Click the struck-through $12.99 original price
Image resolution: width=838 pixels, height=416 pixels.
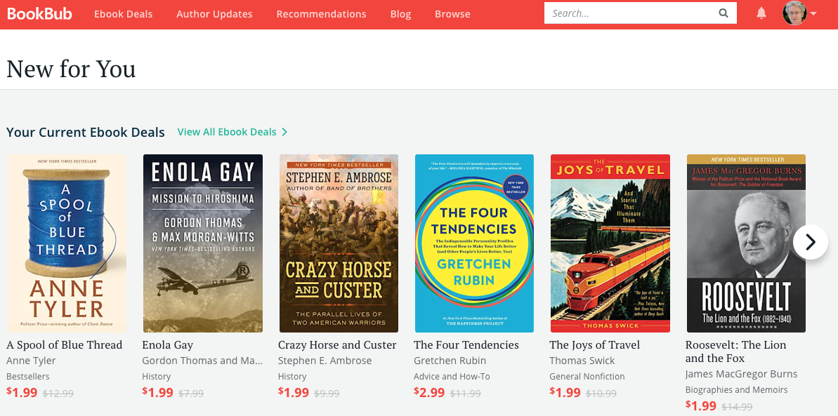click(x=58, y=394)
